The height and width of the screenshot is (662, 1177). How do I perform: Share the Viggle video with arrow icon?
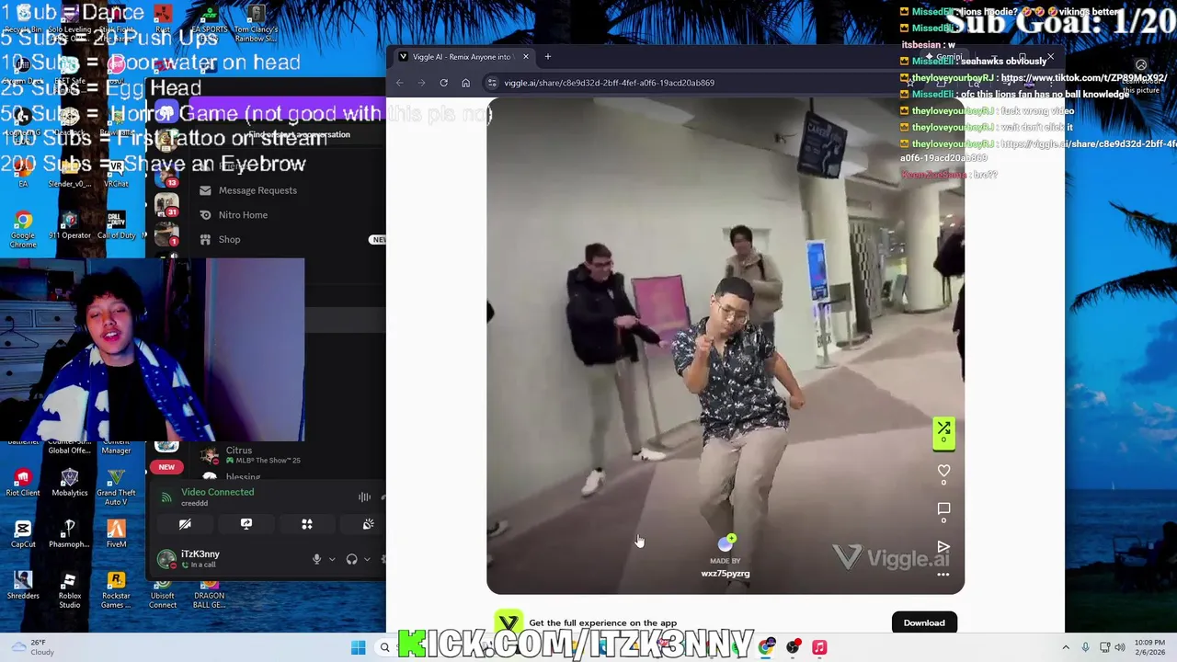943,547
